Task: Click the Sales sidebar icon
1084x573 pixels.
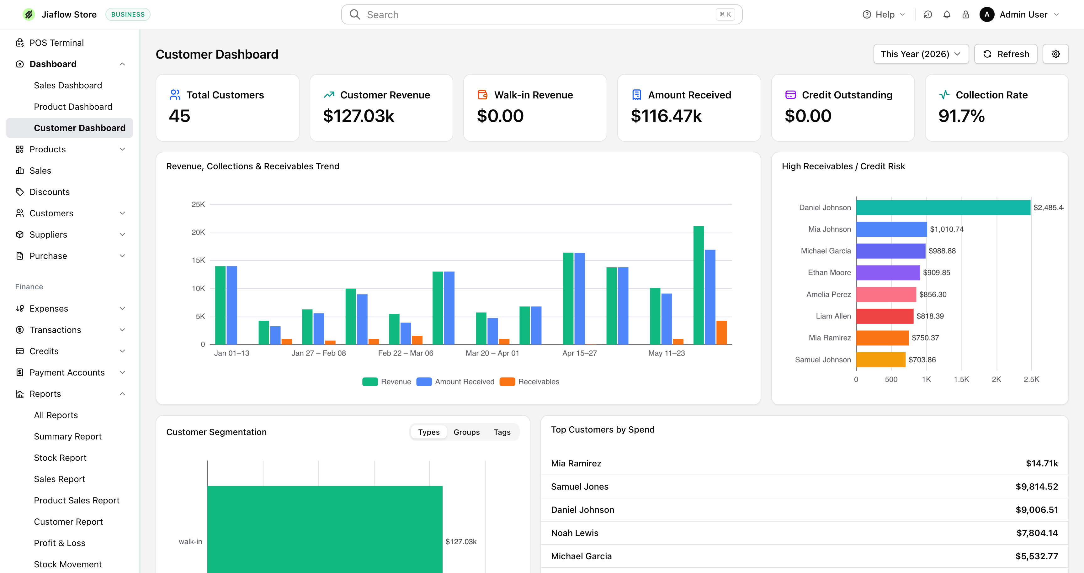Action: click(x=20, y=170)
